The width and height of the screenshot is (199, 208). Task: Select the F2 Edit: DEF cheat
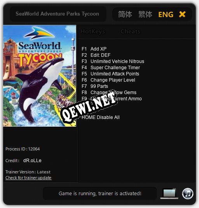(96, 55)
